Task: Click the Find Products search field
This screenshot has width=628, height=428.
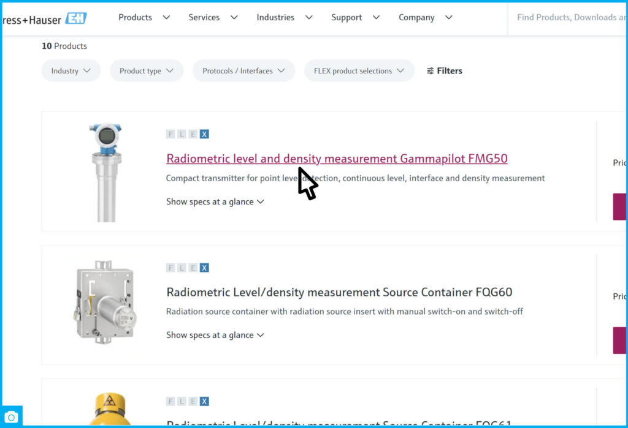Action: pyautogui.click(x=567, y=17)
